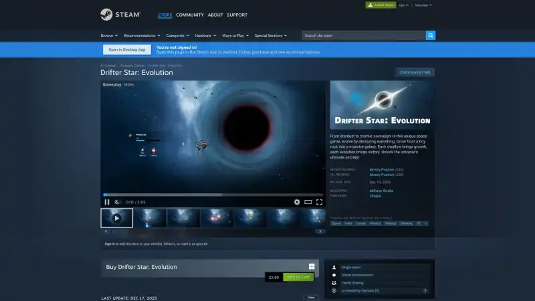
Task: Unmute the video with the speaker icon
Action: click(x=117, y=202)
